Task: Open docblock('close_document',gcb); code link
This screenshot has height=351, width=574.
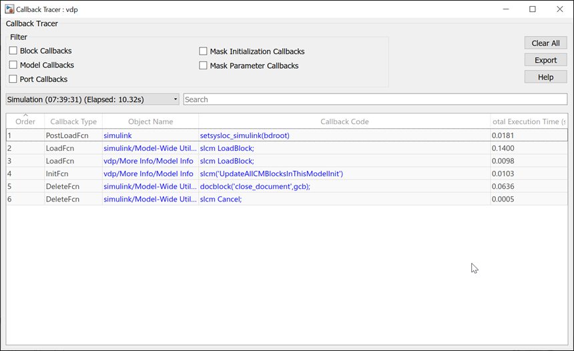Action: pos(255,186)
